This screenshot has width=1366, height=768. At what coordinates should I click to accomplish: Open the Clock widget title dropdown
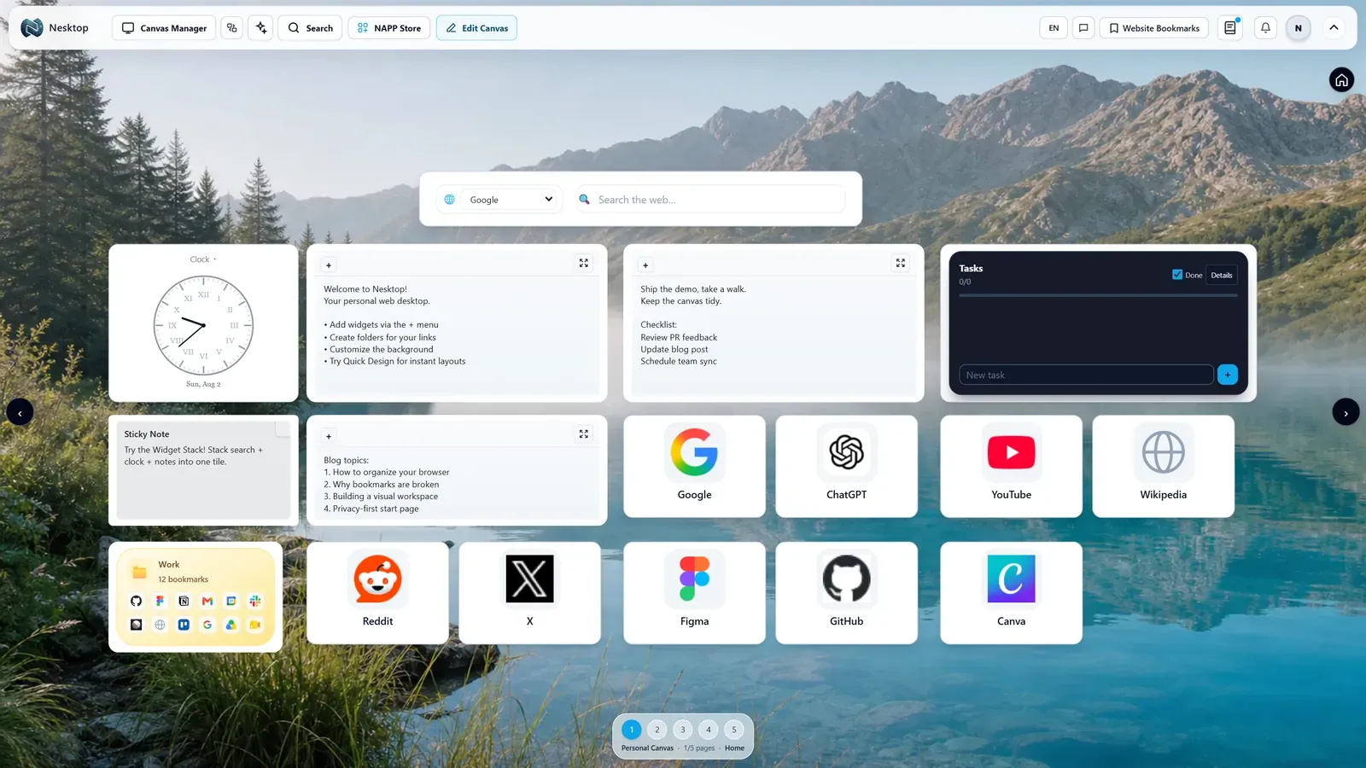pyautogui.click(x=203, y=259)
